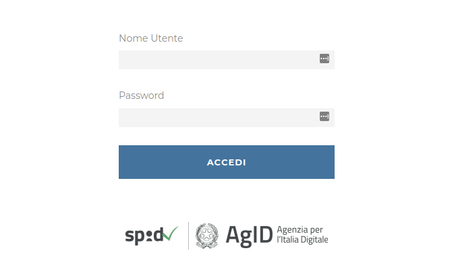
Task: Click the green checkmark on spid logo
Action: [171, 233]
